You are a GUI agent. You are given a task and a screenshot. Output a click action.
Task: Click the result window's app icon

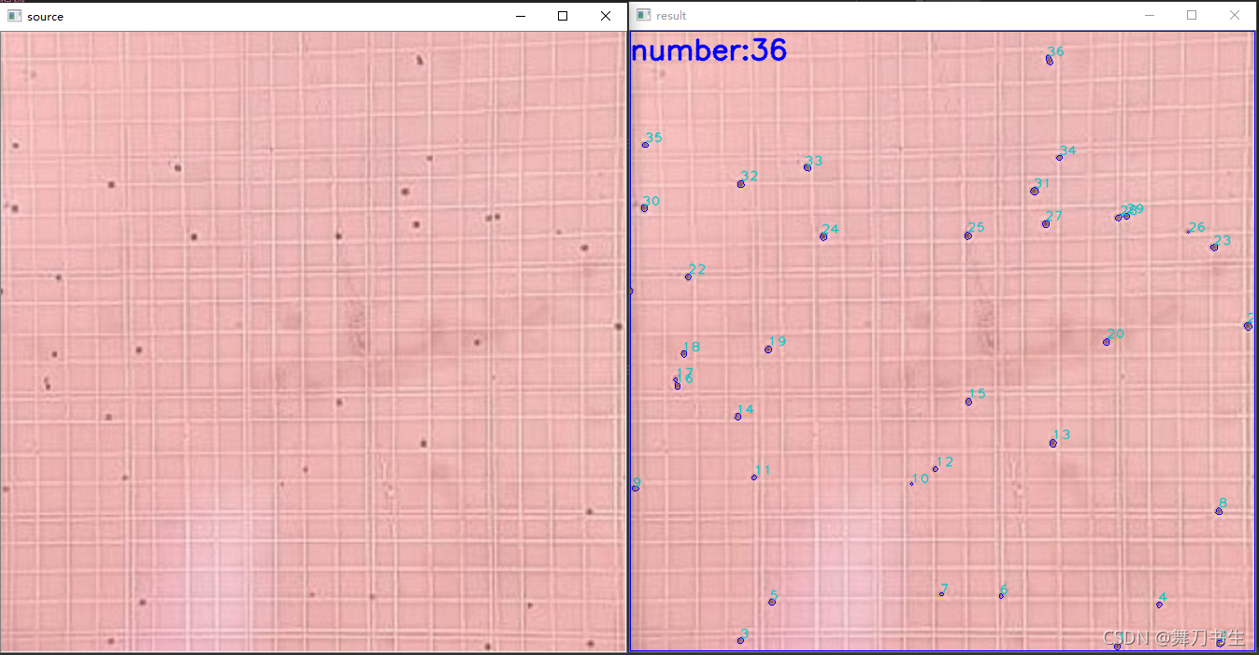(x=643, y=15)
